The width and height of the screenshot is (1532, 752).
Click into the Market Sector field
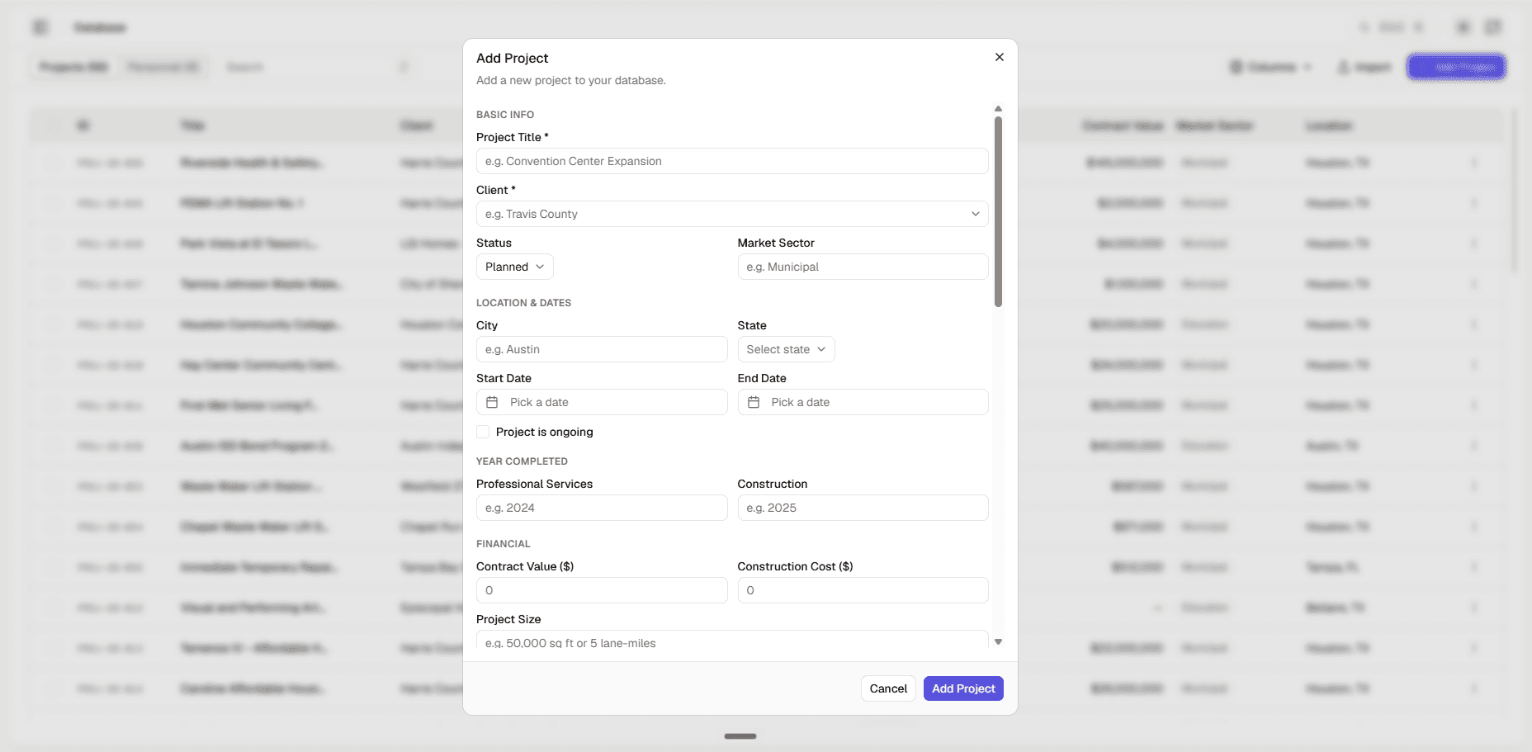tap(863, 267)
